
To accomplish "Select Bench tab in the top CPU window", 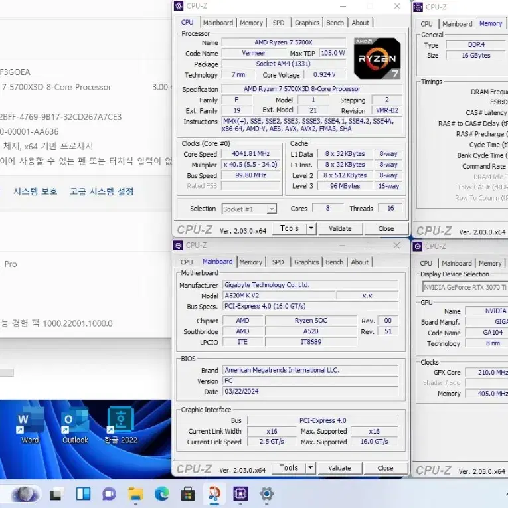I will pyautogui.click(x=335, y=23).
